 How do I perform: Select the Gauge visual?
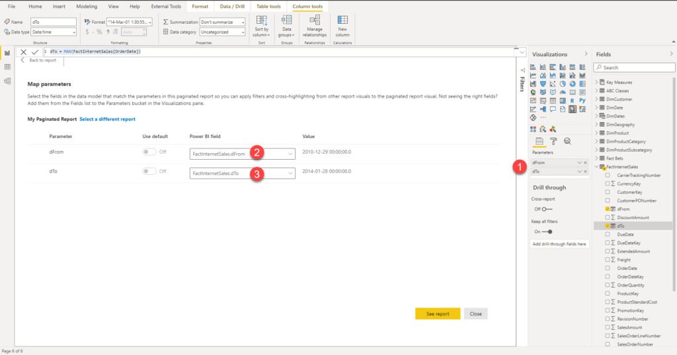click(563, 92)
